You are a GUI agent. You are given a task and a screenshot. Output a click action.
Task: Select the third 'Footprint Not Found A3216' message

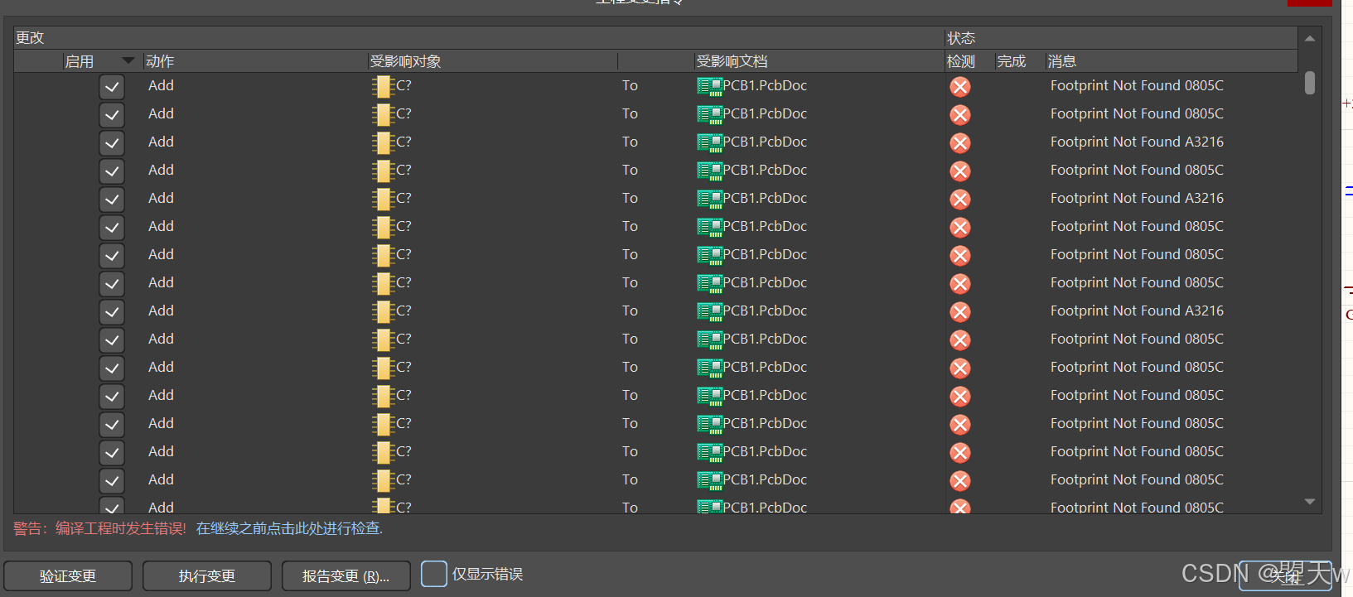1137,311
